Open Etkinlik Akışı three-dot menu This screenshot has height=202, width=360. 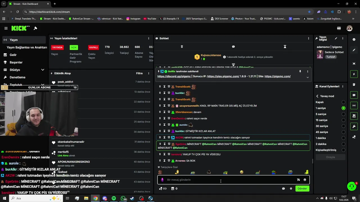tap(149, 74)
